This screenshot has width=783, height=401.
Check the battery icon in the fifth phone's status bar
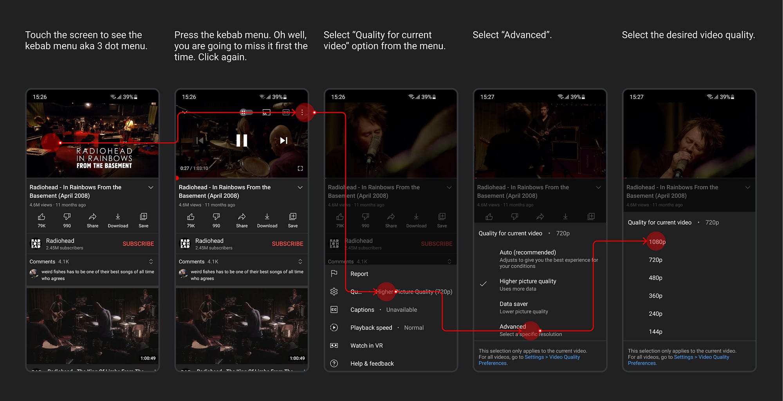coord(732,97)
